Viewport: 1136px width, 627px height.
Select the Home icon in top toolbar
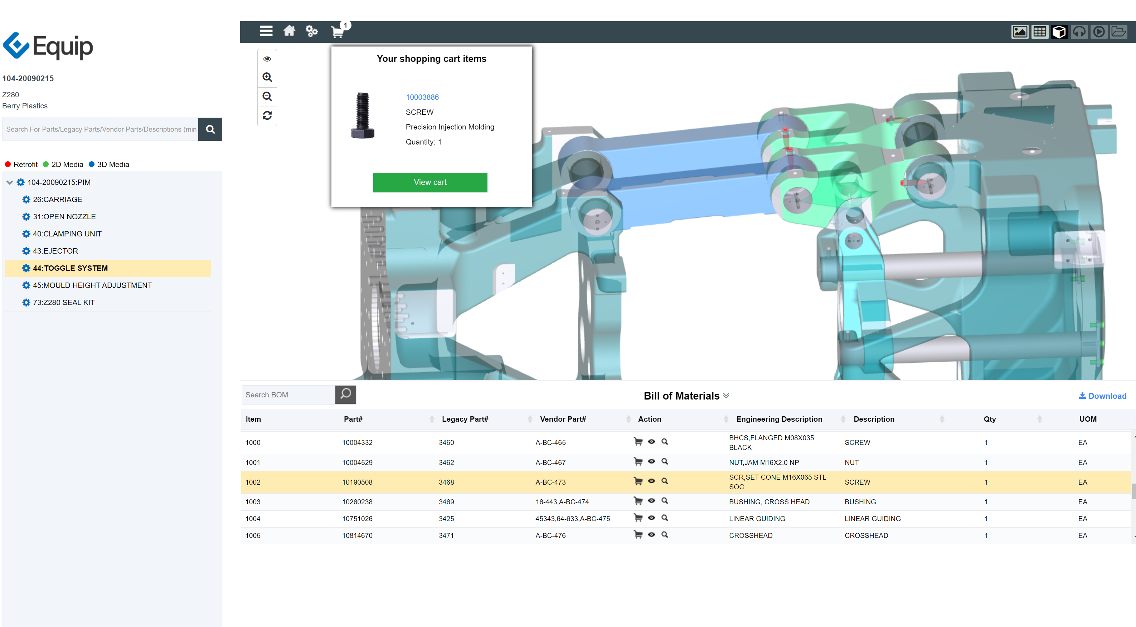tap(289, 31)
